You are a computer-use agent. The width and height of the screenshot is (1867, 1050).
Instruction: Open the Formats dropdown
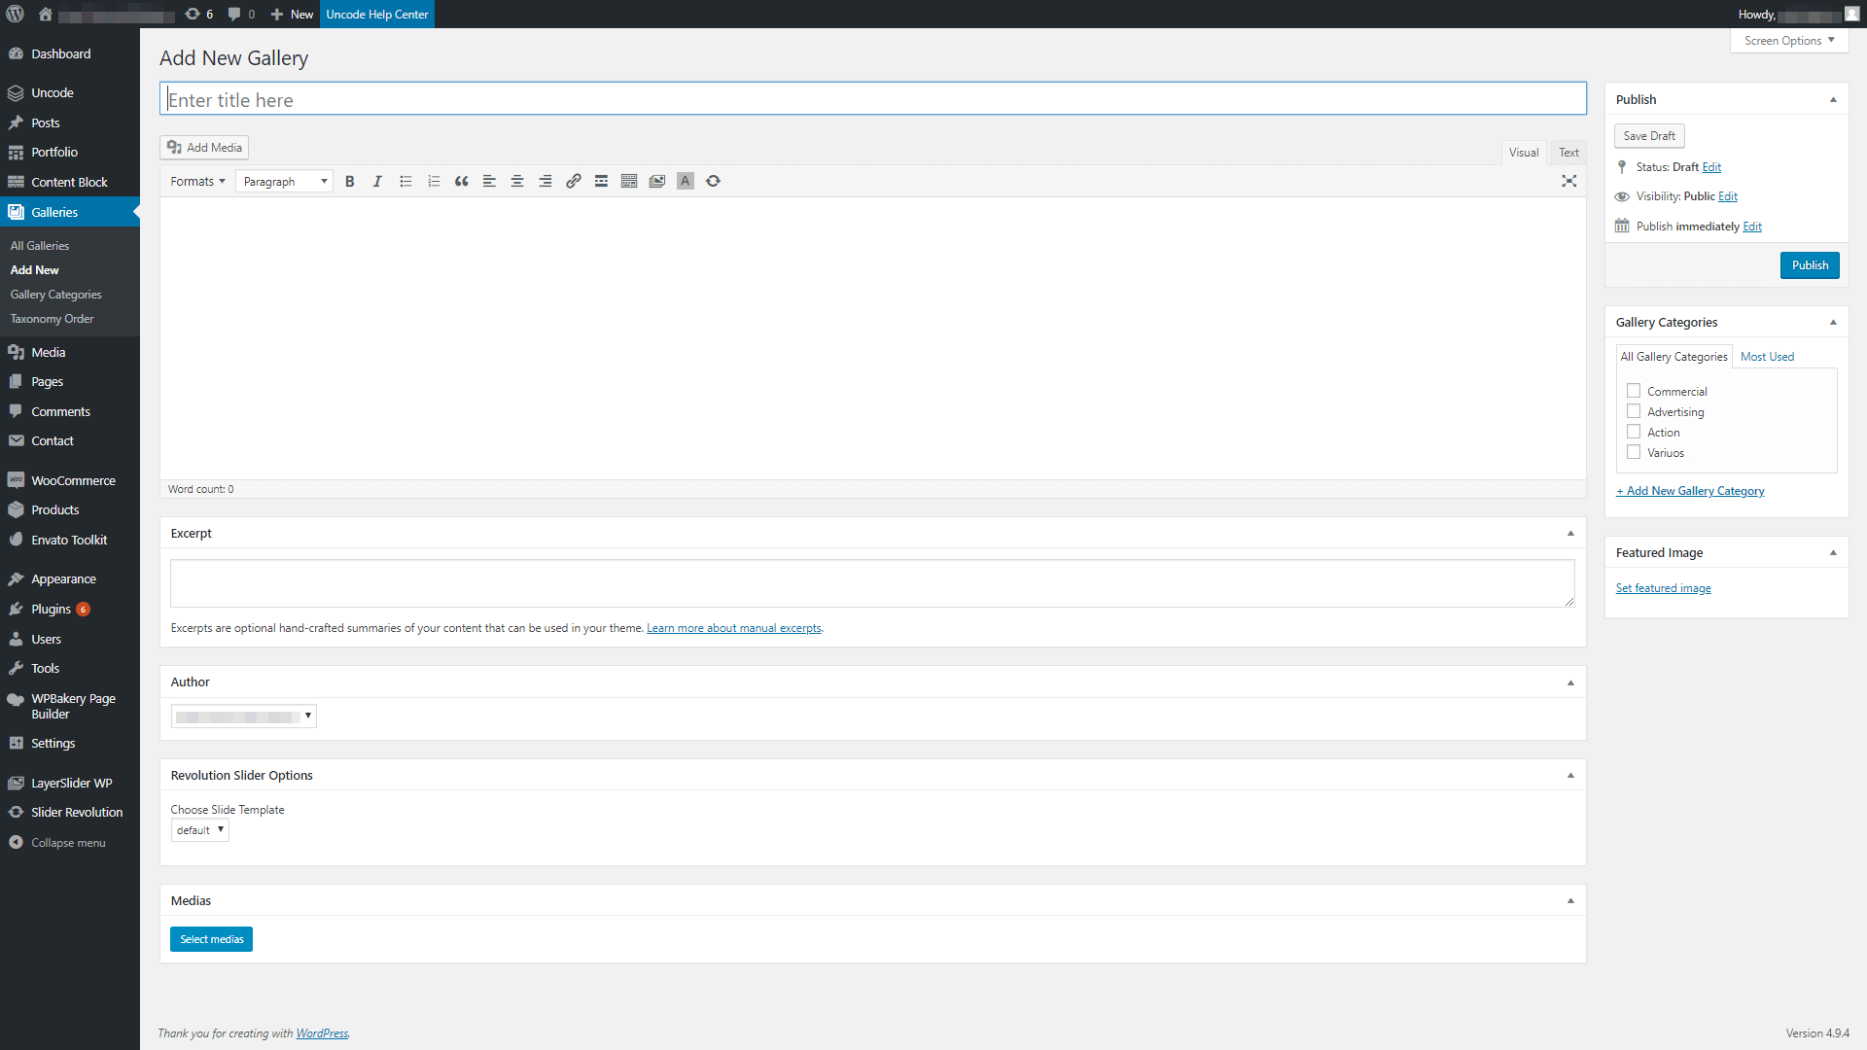point(197,181)
